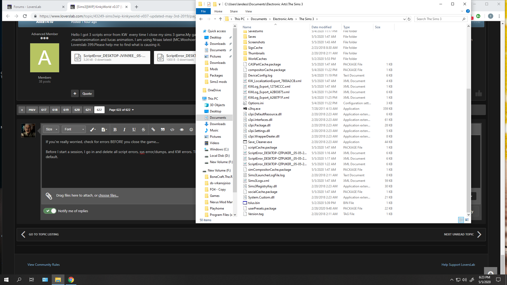This screenshot has width=507, height=285.
Task: Go back in File Explorer
Action: (x=201, y=19)
